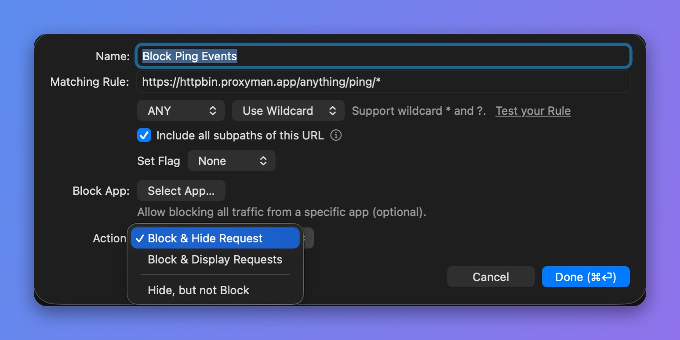
Task: Uncheck Include all subpaths of this URL
Action: (x=144, y=135)
